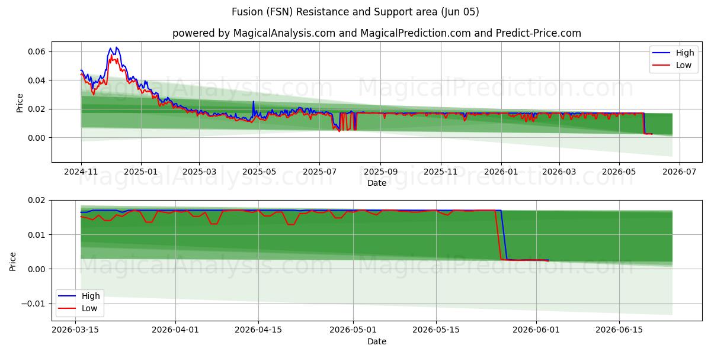This screenshot has height=355, width=711.
Task: Click the '2025-05' tick label on the top chart
Action: [259, 171]
